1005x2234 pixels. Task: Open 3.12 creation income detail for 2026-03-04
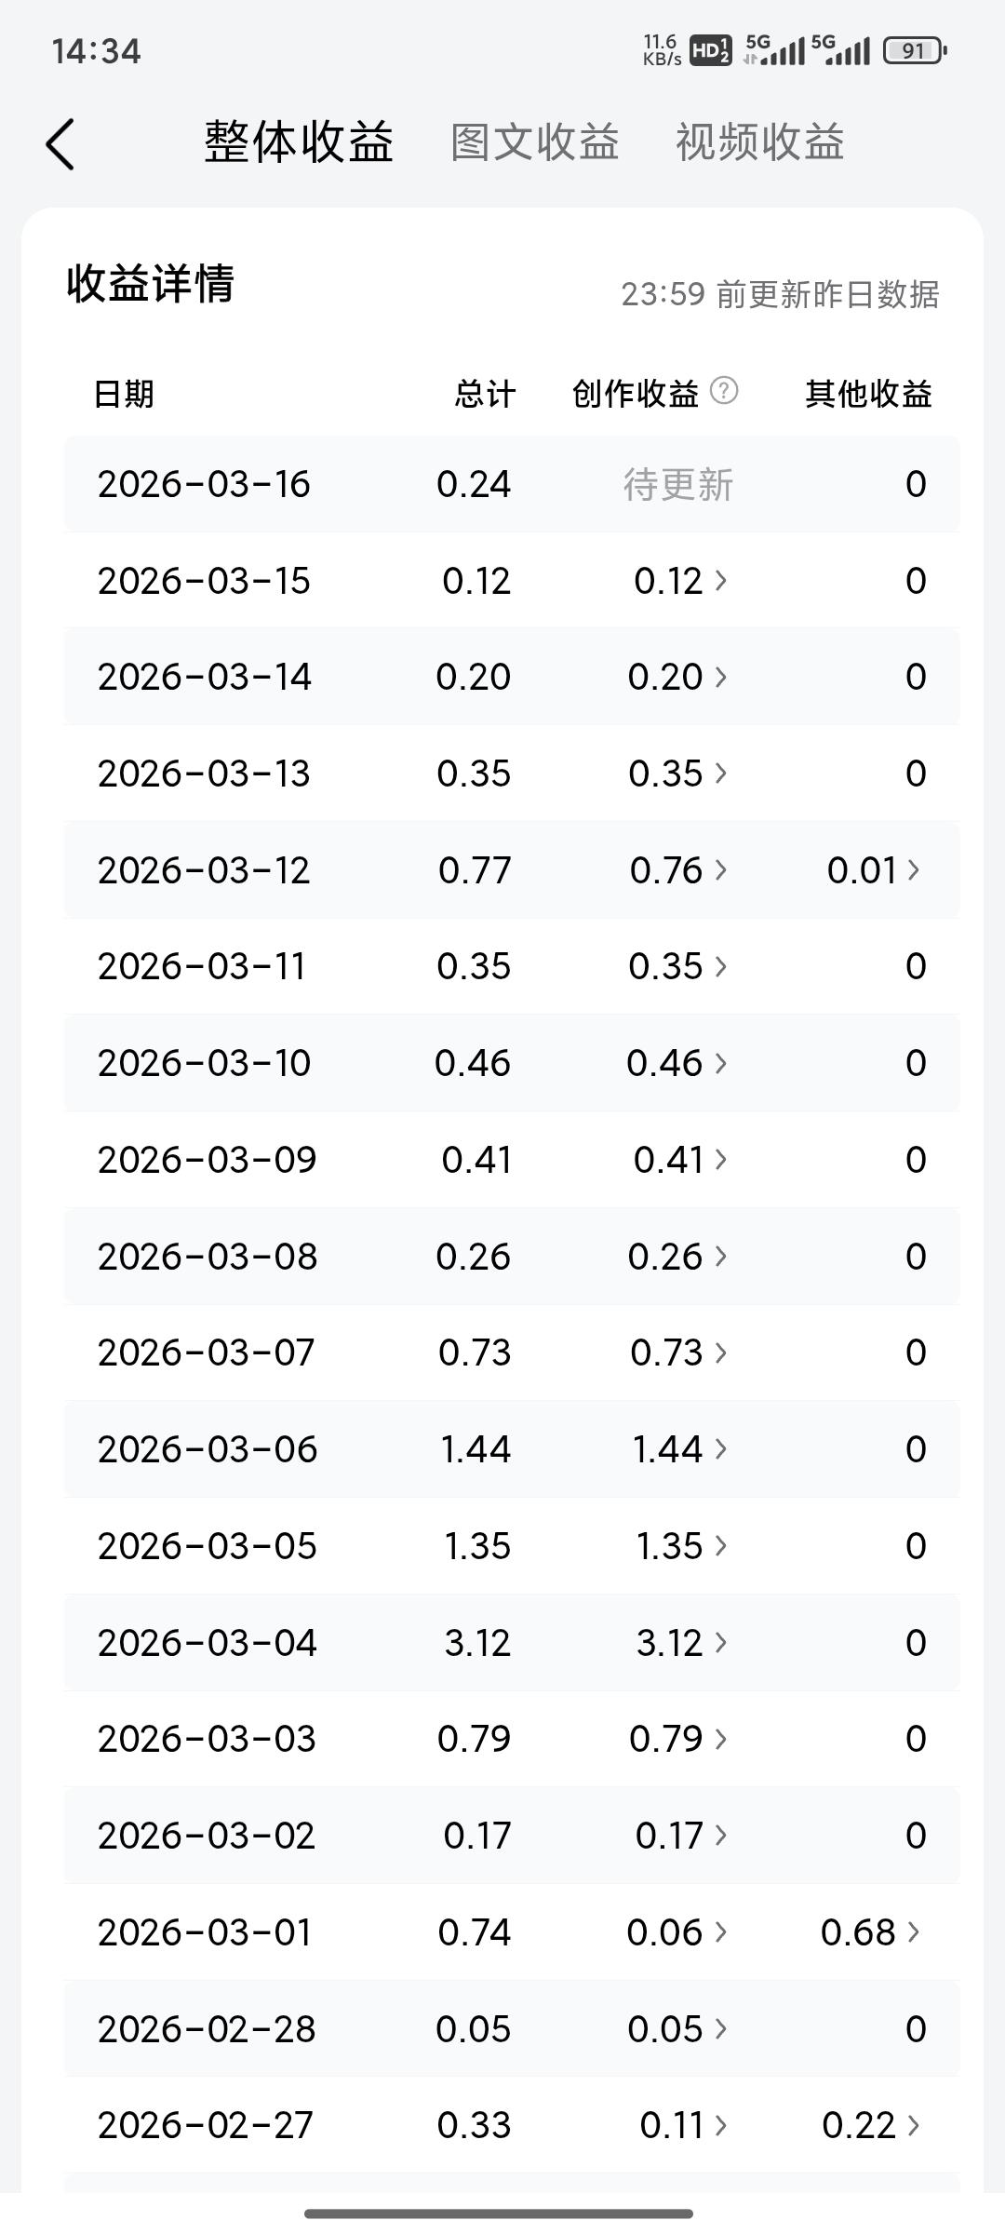click(x=680, y=1643)
